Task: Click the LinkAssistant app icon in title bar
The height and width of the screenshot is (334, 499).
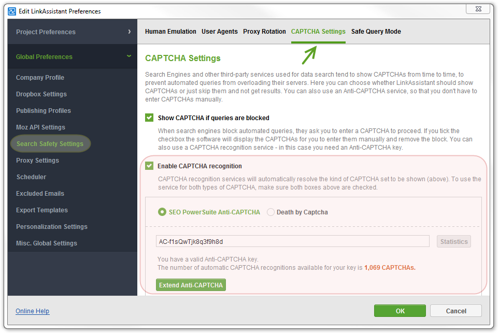Action: click(x=12, y=11)
